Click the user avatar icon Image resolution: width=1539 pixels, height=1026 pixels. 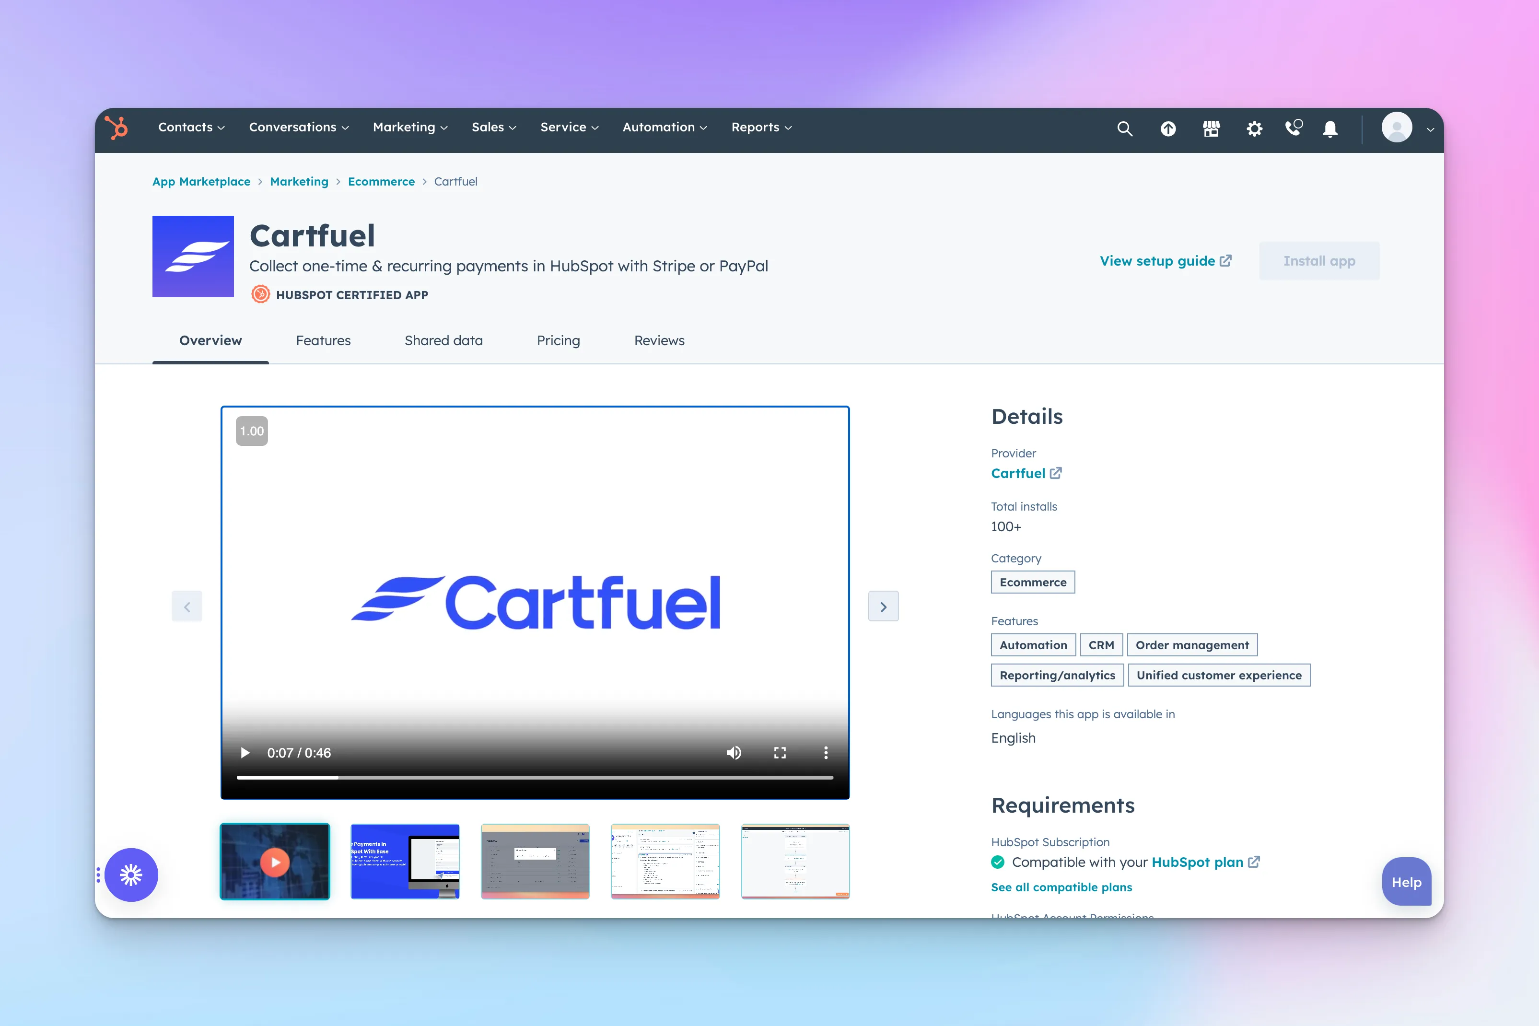(x=1397, y=127)
